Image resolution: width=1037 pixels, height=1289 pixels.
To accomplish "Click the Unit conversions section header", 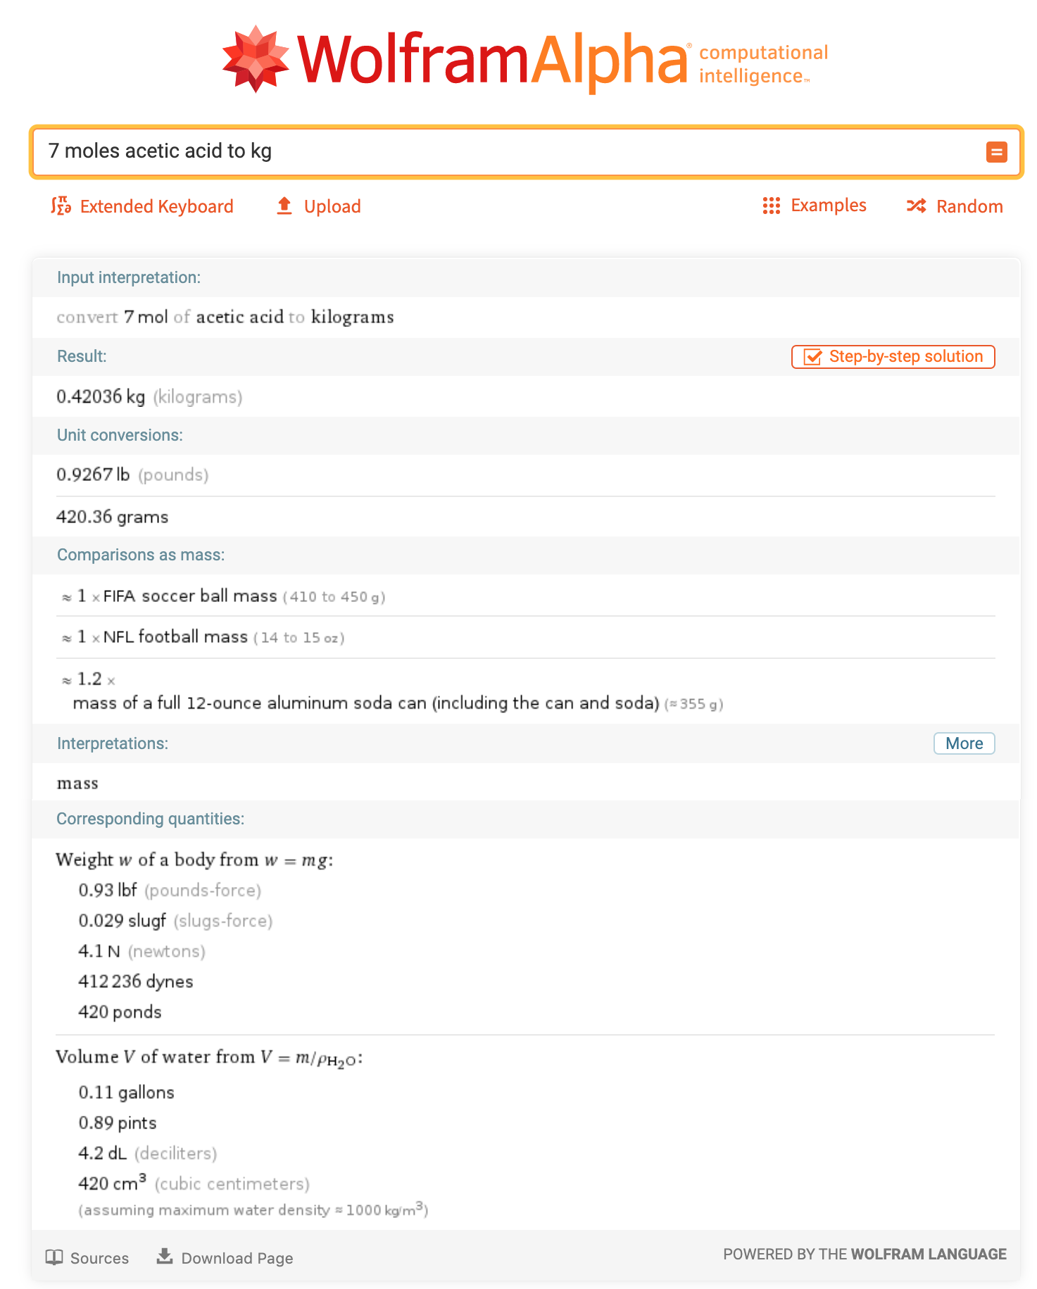I will [x=119, y=435].
